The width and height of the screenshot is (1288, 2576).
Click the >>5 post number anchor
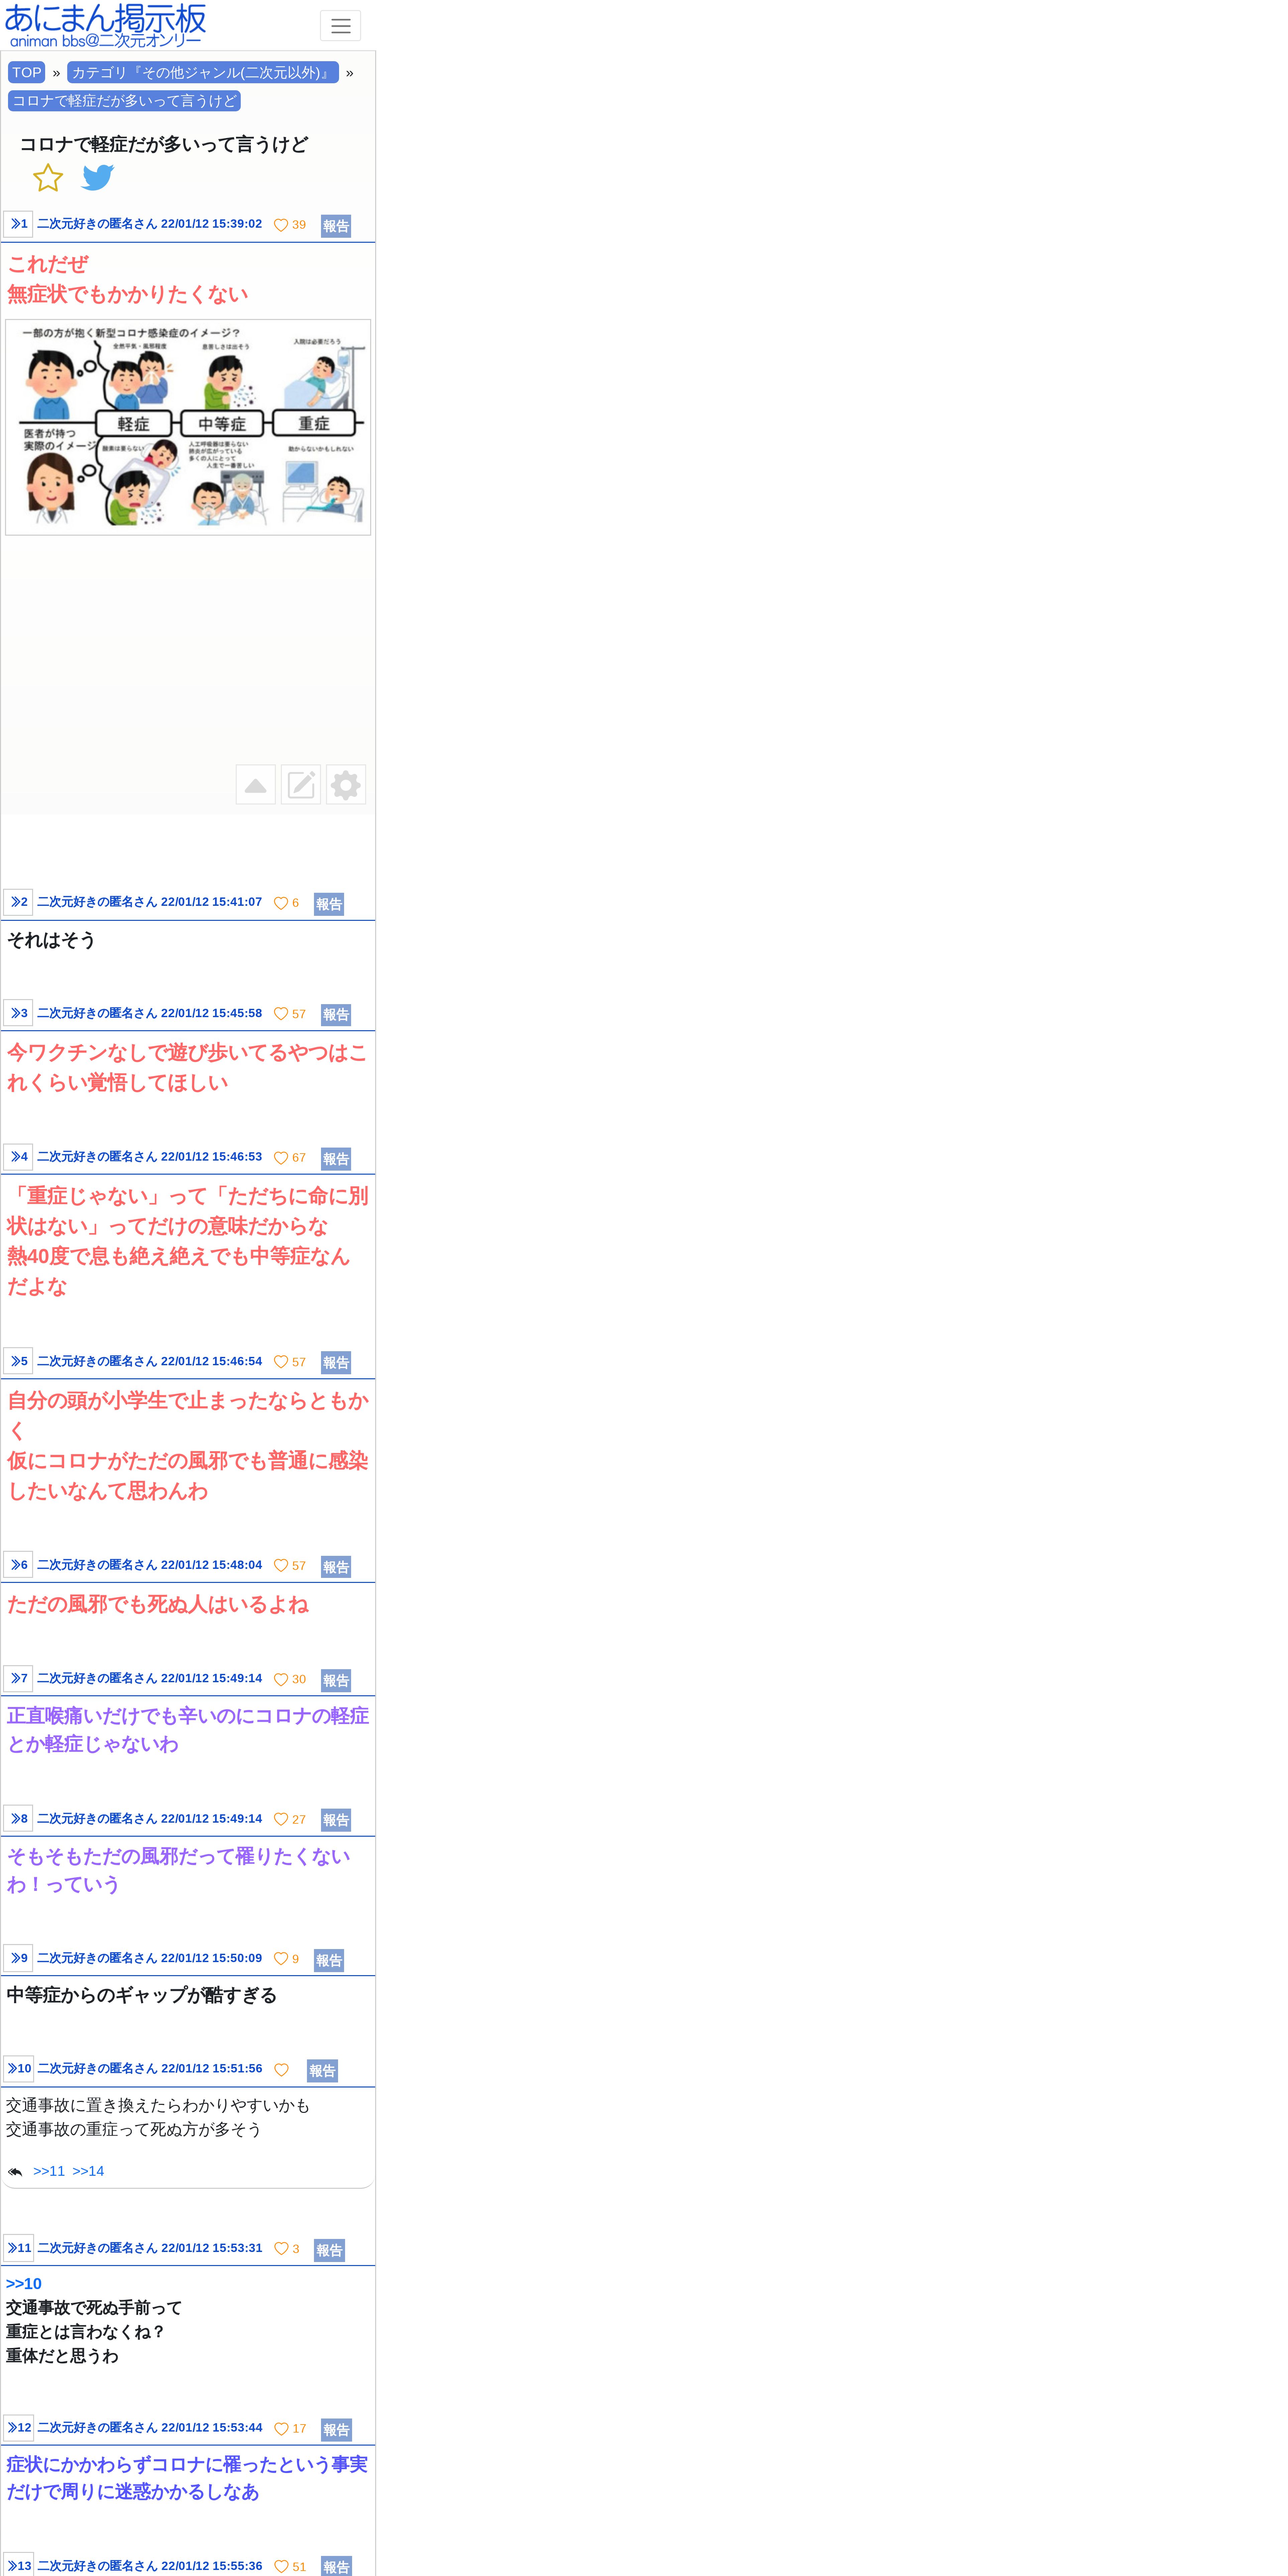point(18,1361)
